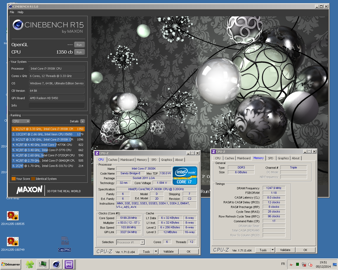Select the Cap2PNG desktop icon
The image size is (338, 270).
(x=65, y=244)
